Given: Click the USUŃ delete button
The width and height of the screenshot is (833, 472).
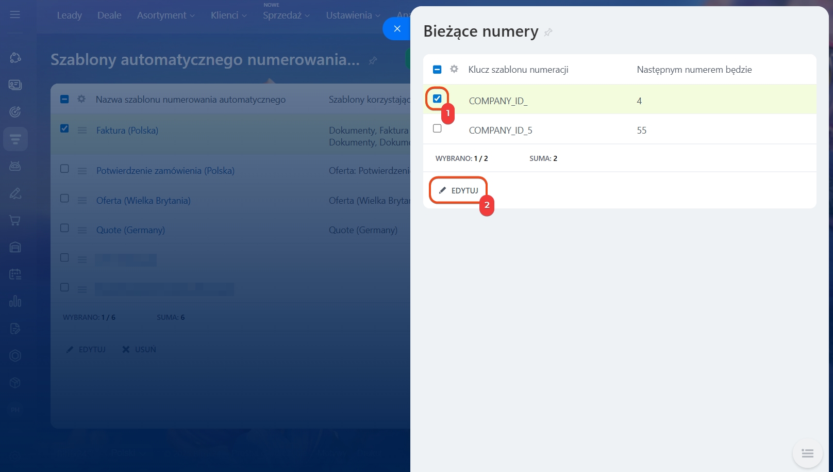Looking at the screenshot, I should (139, 349).
